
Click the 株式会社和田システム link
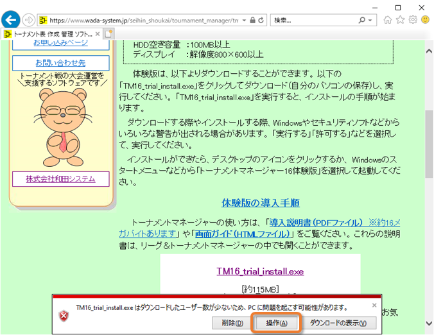pyautogui.click(x=60, y=179)
